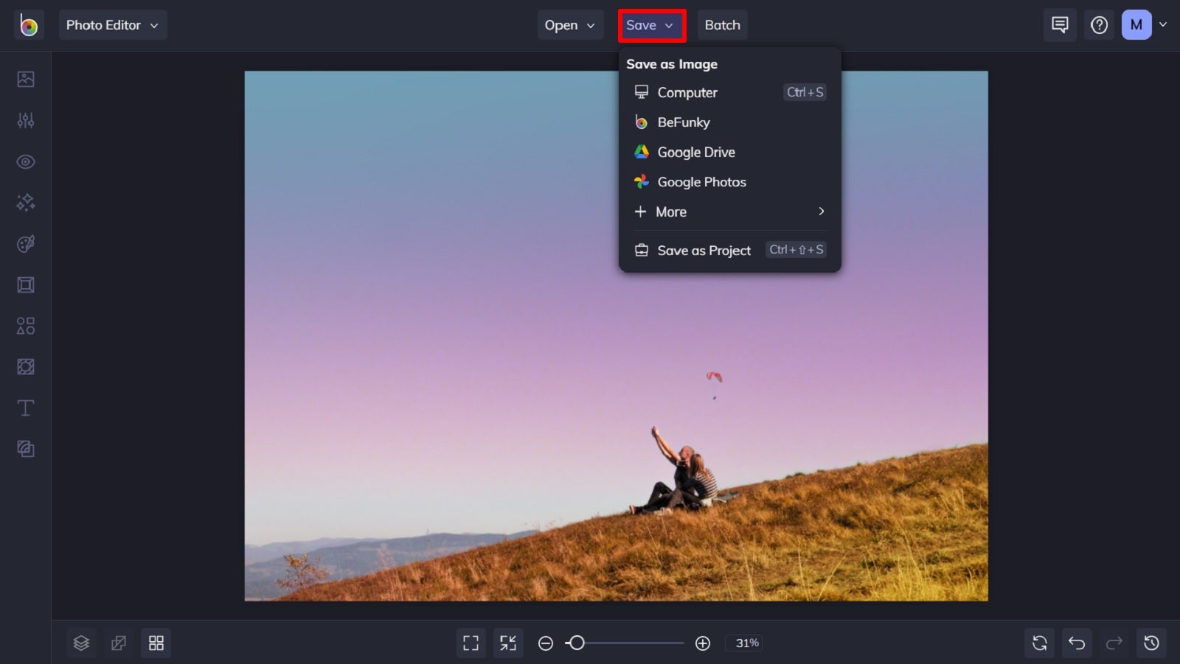Viewport: 1180px width, 664px height.
Task: Open the Graphics panel
Action: pos(26,326)
